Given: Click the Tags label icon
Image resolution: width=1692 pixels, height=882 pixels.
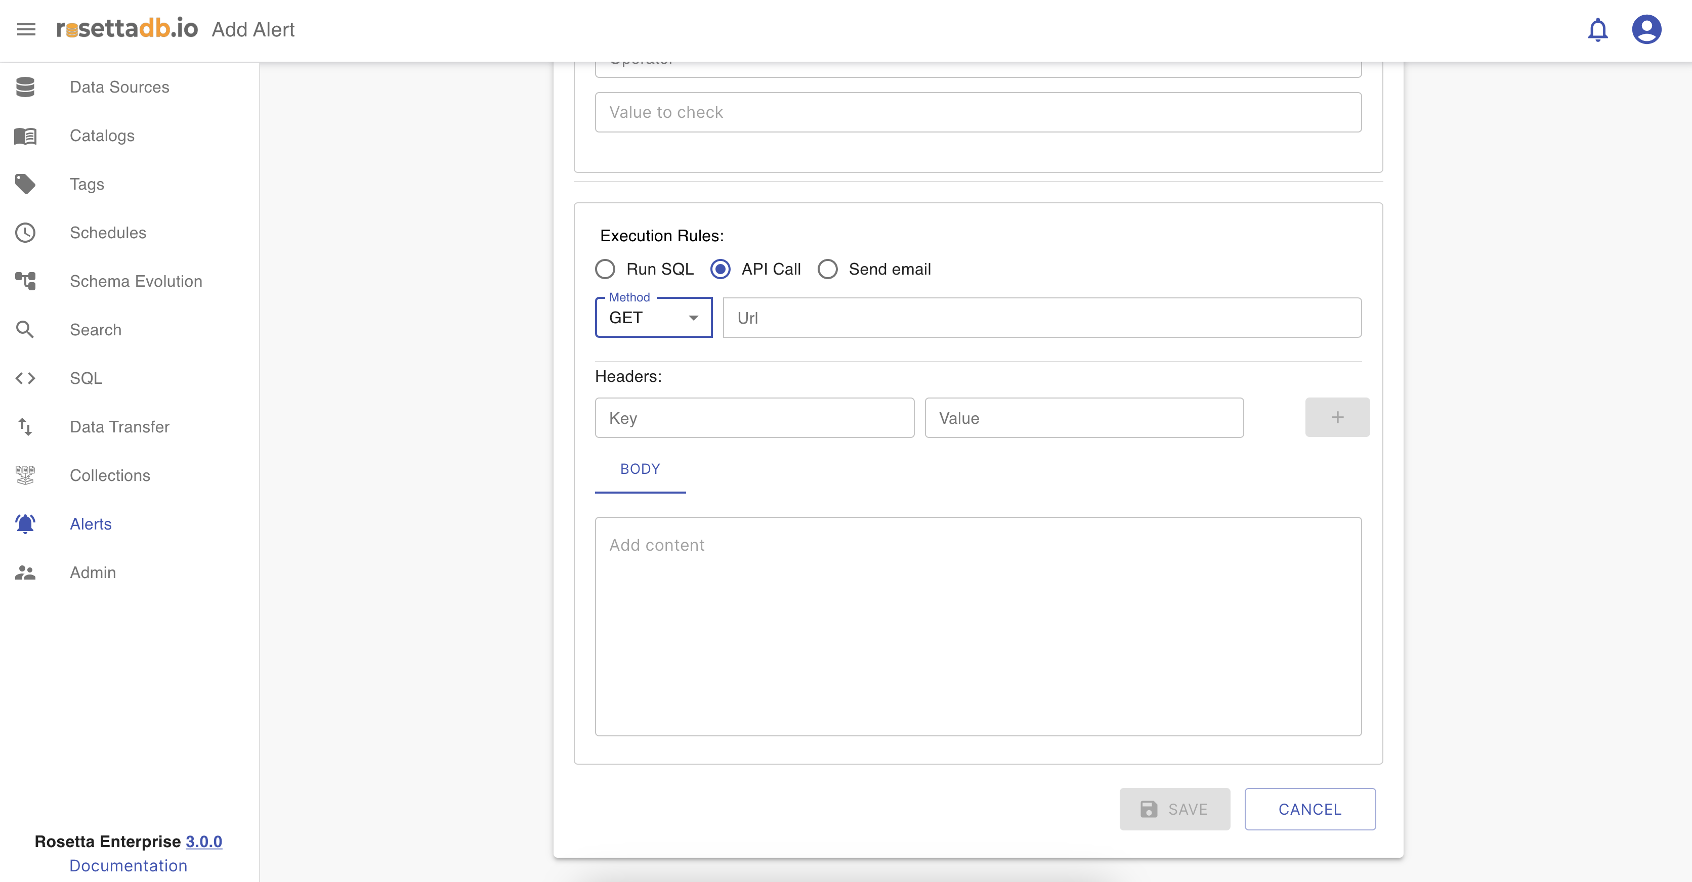Looking at the screenshot, I should tap(25, 184).
